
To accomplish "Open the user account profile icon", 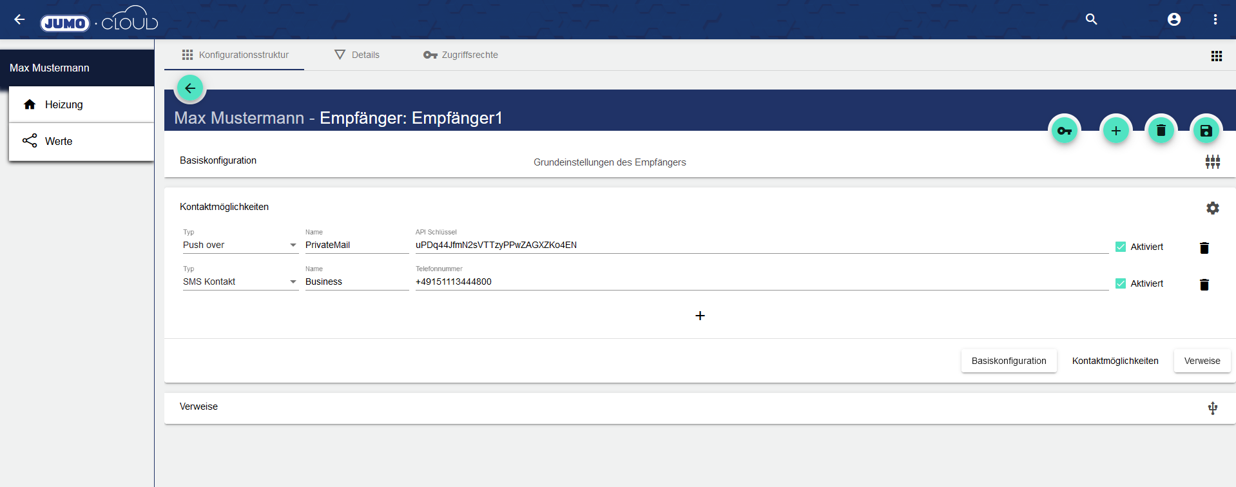I will [x=1173, y=19].
